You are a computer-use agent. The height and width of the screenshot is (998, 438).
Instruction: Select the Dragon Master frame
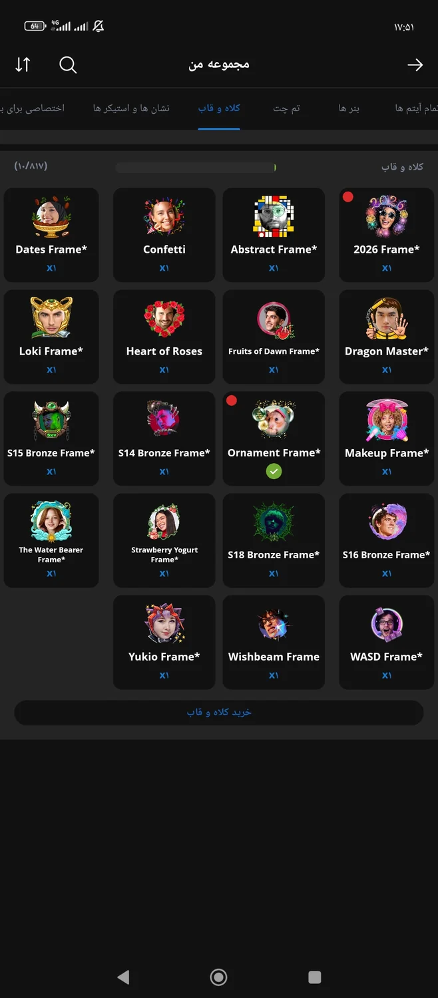tap(387, 337)
